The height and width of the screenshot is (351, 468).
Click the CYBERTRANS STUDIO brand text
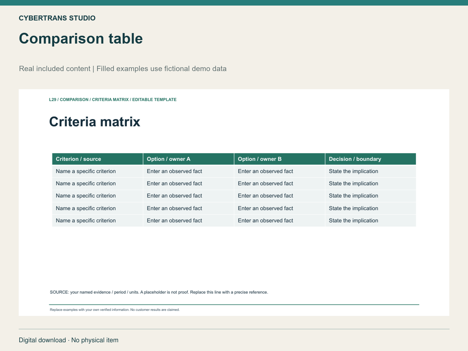pos(57,18)
